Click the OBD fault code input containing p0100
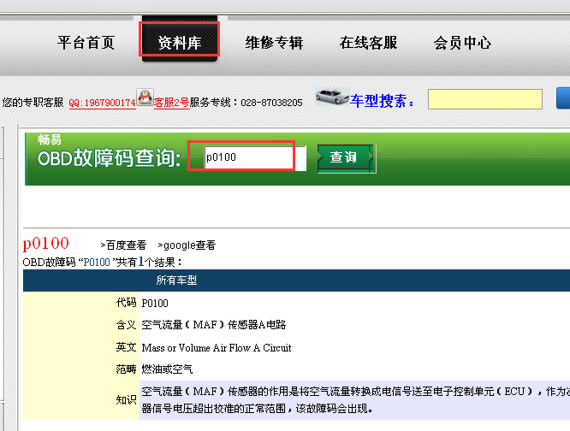Image resolution: width=570 pixels, height=431 pixels. coord(255,157)
